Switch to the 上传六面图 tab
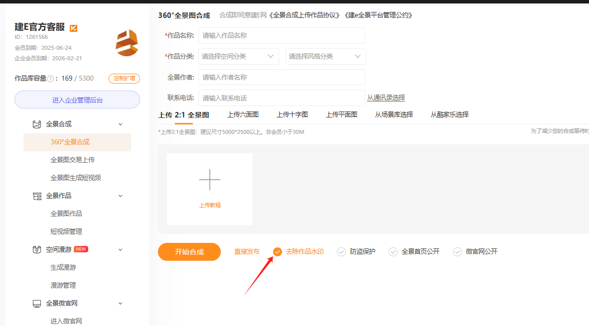The height and width of the screenshot is (326, 589). point(243,114)
